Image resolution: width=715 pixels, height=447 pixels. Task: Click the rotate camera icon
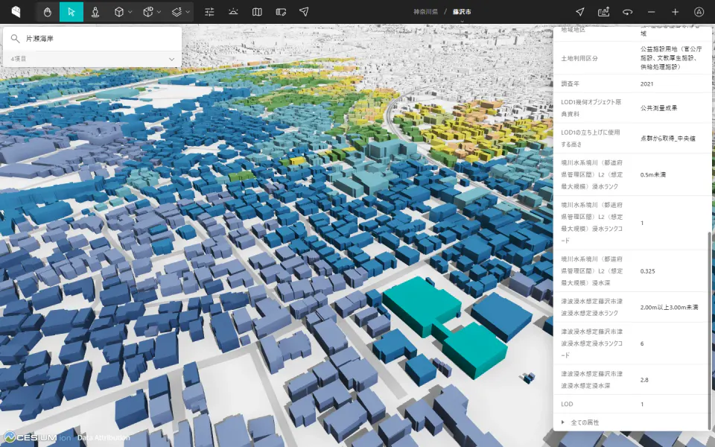pos(627,12)
